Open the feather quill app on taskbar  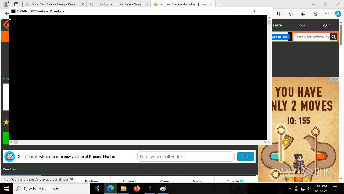tap(150, 189)
